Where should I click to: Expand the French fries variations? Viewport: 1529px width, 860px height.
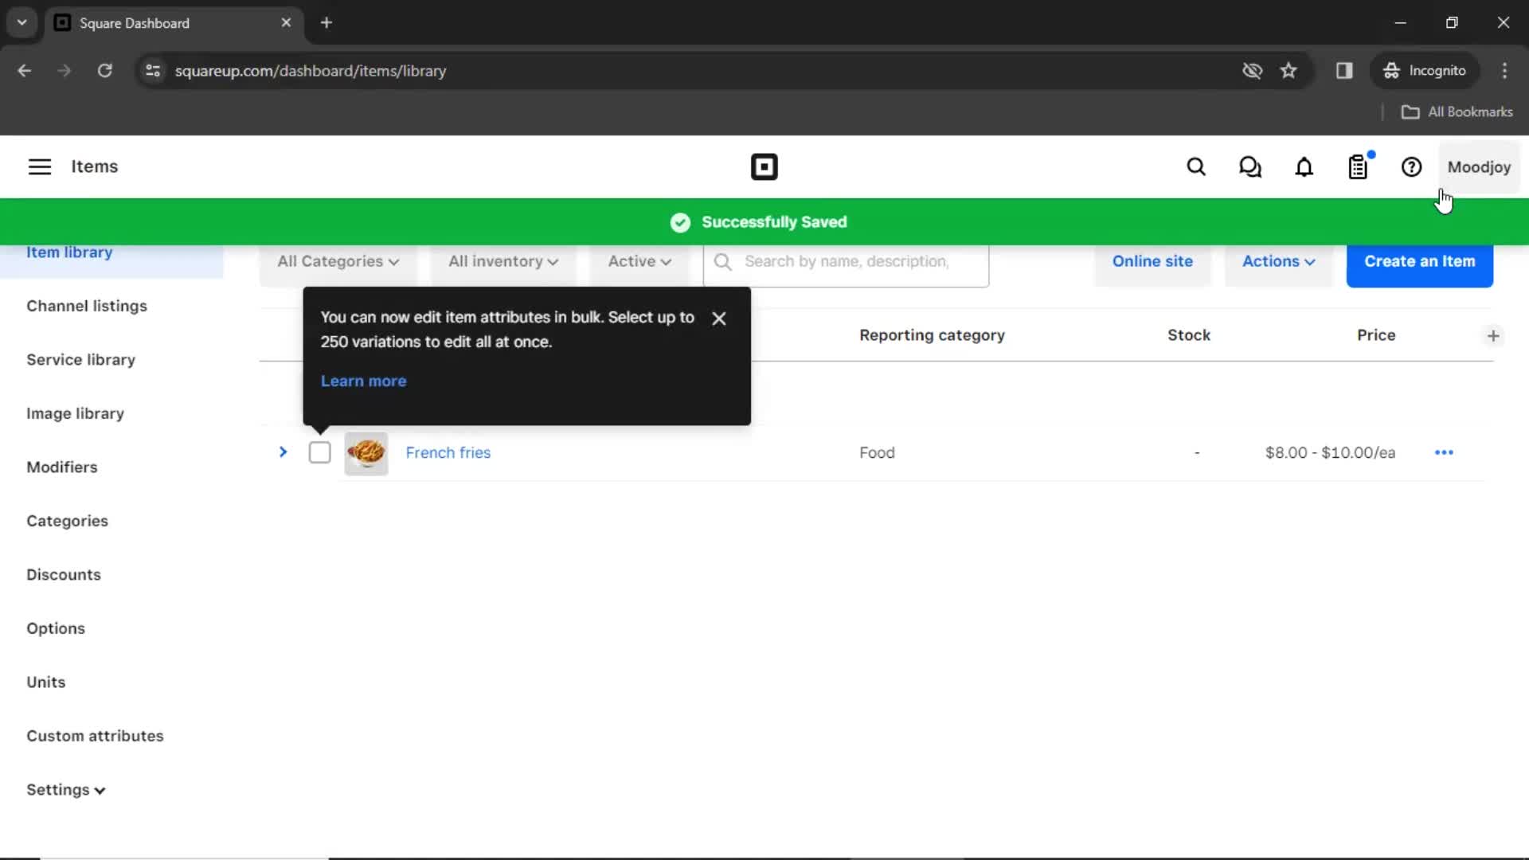(x=283, y=452)
